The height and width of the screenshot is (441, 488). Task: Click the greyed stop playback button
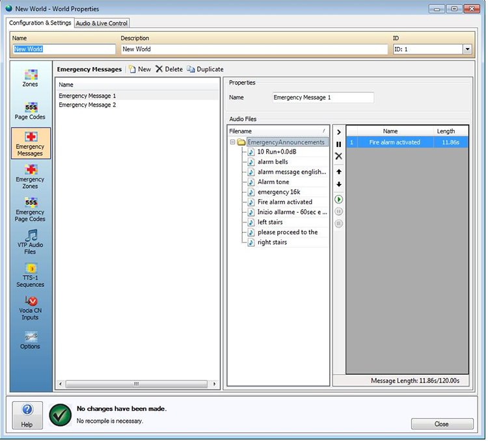(338, 224)
